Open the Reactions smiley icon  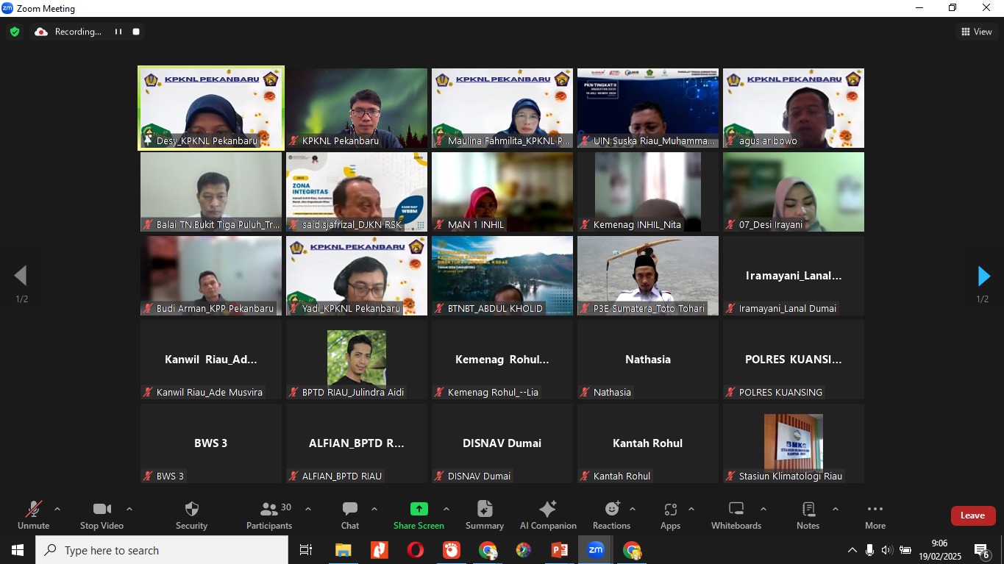pos(611,510)
